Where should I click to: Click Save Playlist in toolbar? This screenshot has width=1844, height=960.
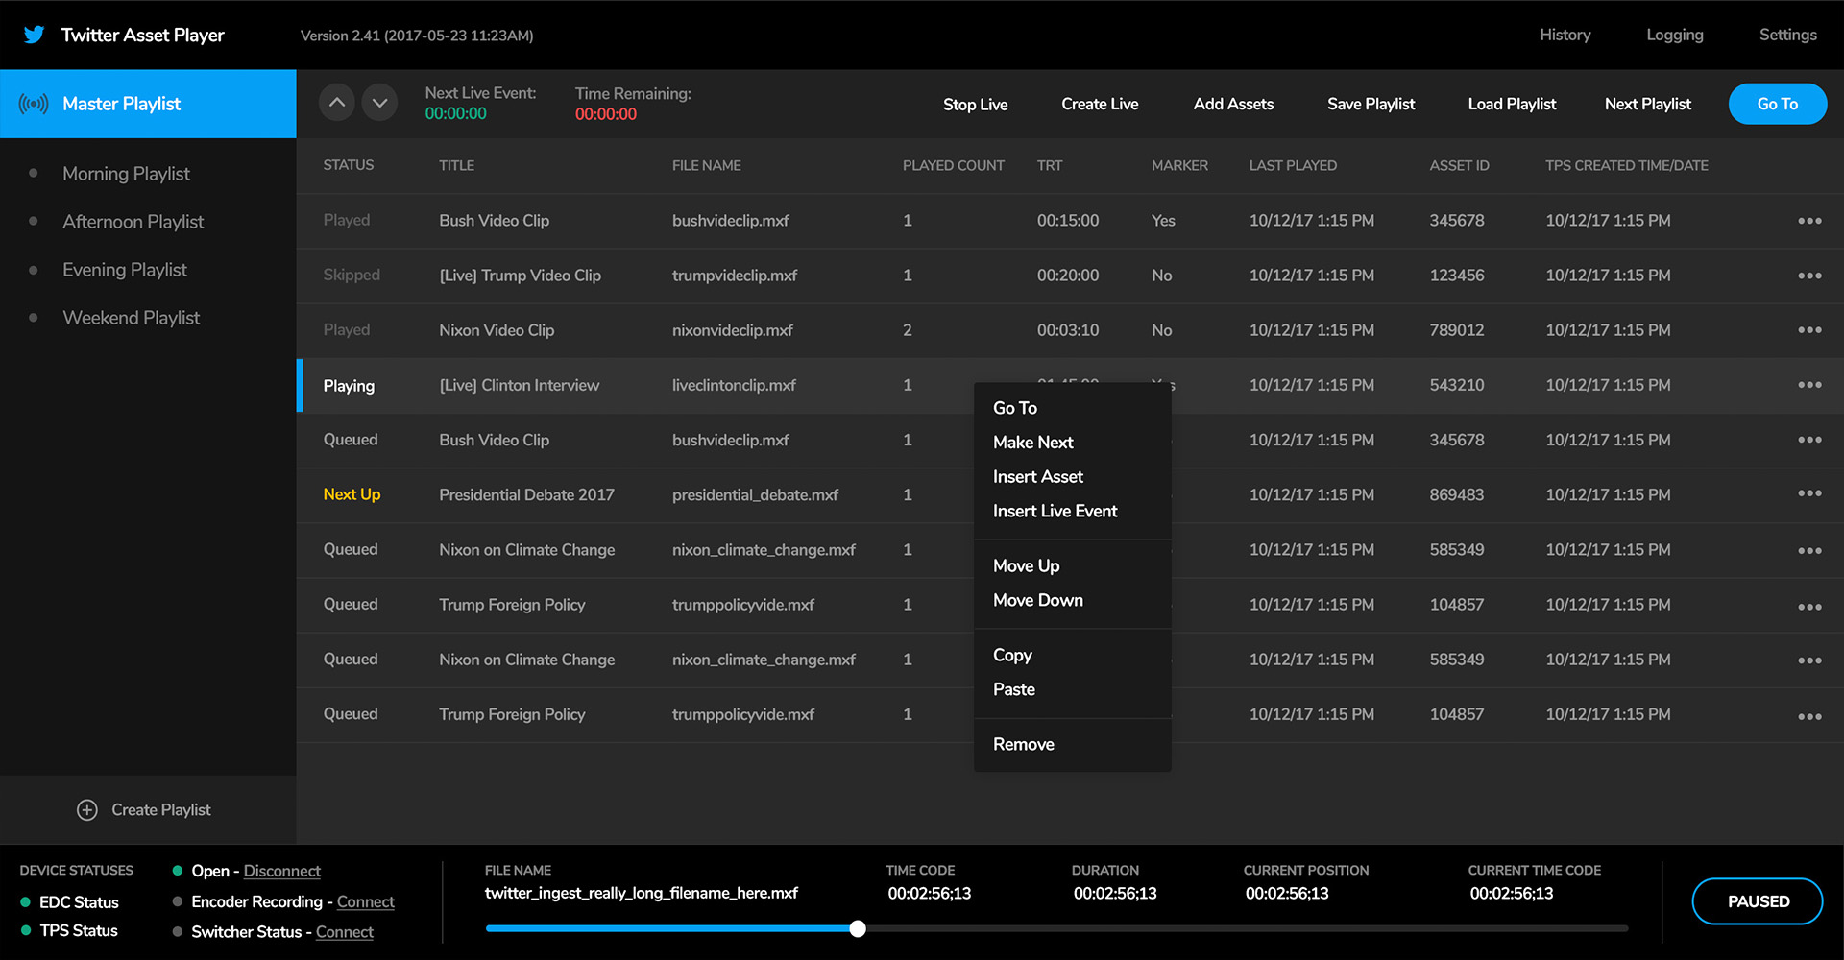[x=1371, y=104]
